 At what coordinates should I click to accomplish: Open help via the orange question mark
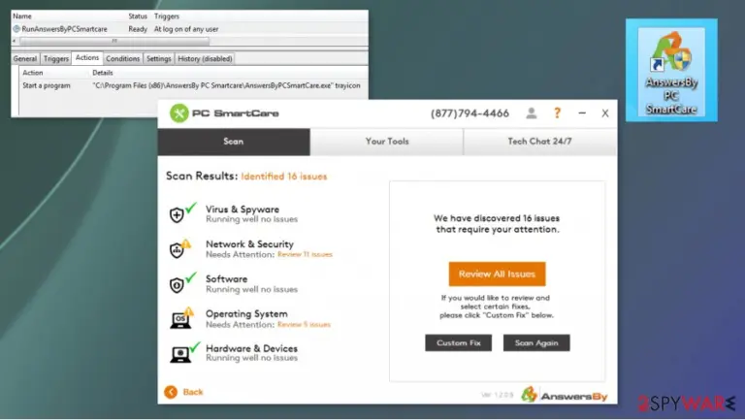coord(557,113)
